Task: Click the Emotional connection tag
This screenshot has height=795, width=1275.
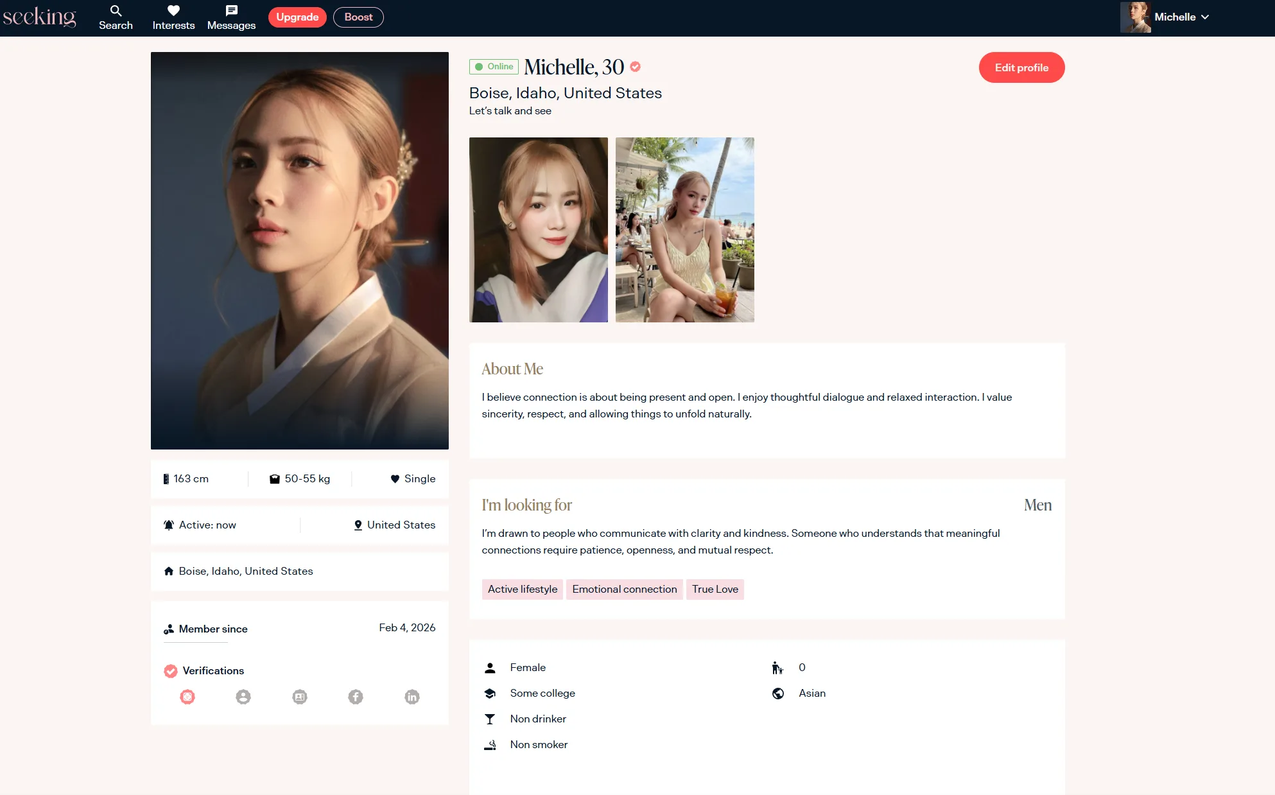Action: pos(624,589)
